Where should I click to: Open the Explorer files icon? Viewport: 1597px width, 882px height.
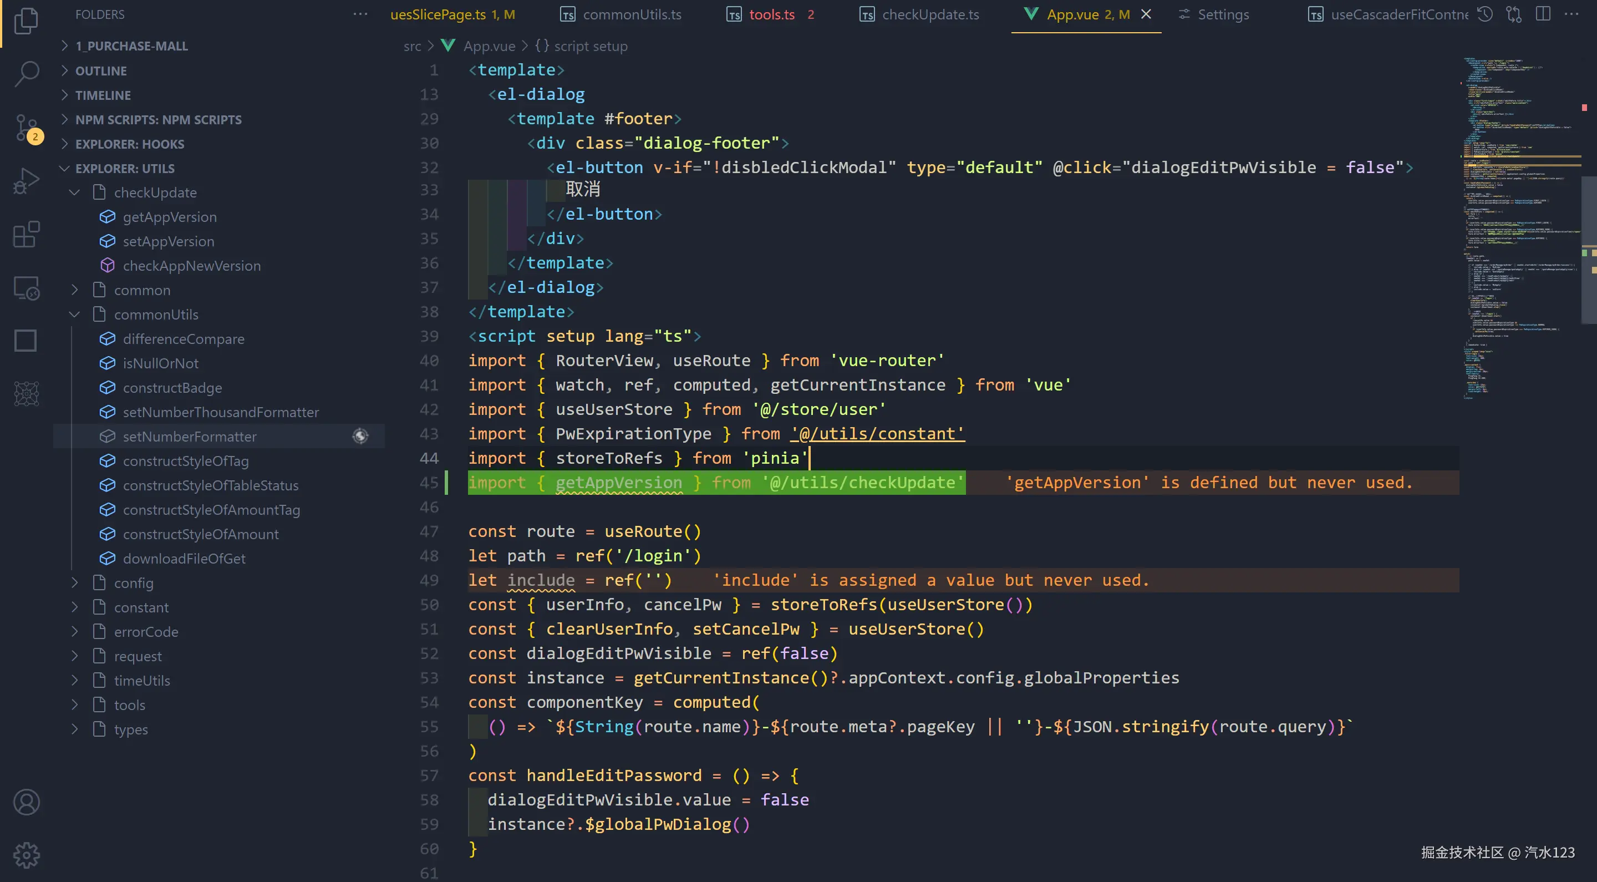tap(26, 21)
